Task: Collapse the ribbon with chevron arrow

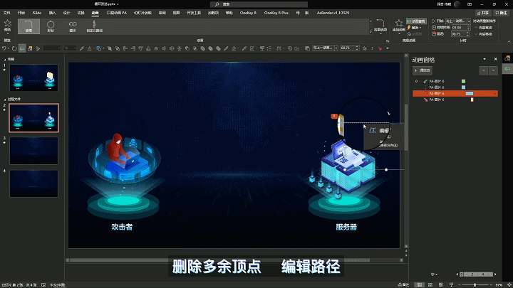Action: 509,41
